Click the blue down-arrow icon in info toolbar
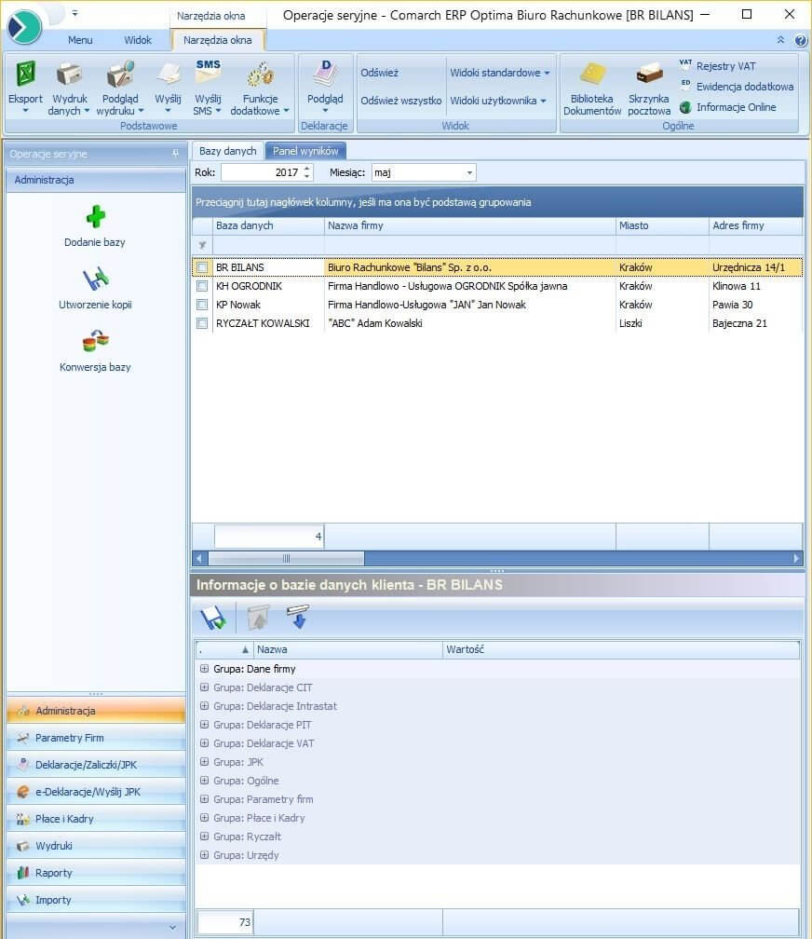This screenshot has height=939, width=812. 298,618
